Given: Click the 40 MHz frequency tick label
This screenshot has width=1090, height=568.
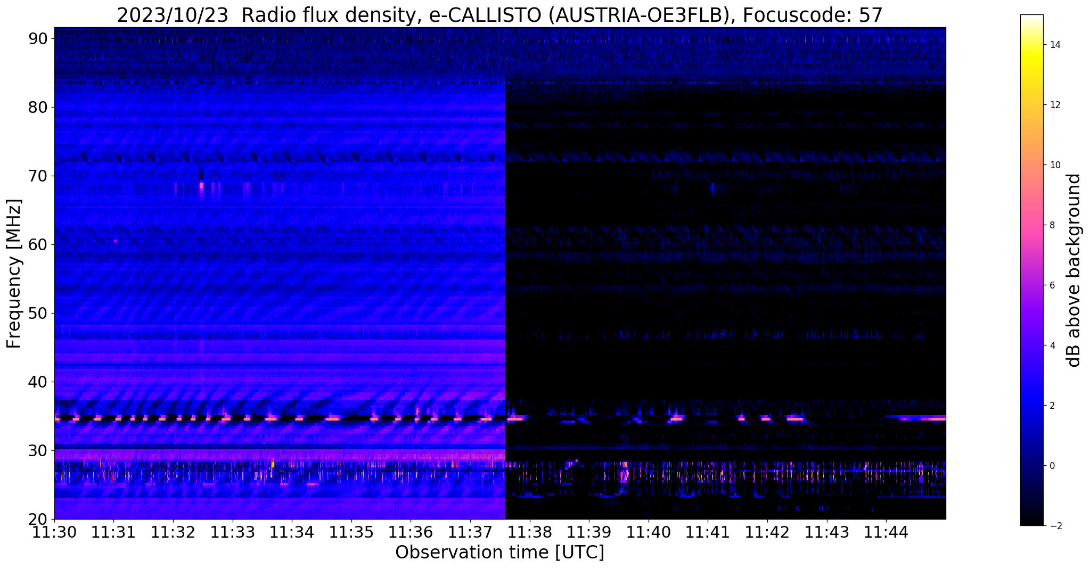Looking at the screenshot, I should 37,382.
